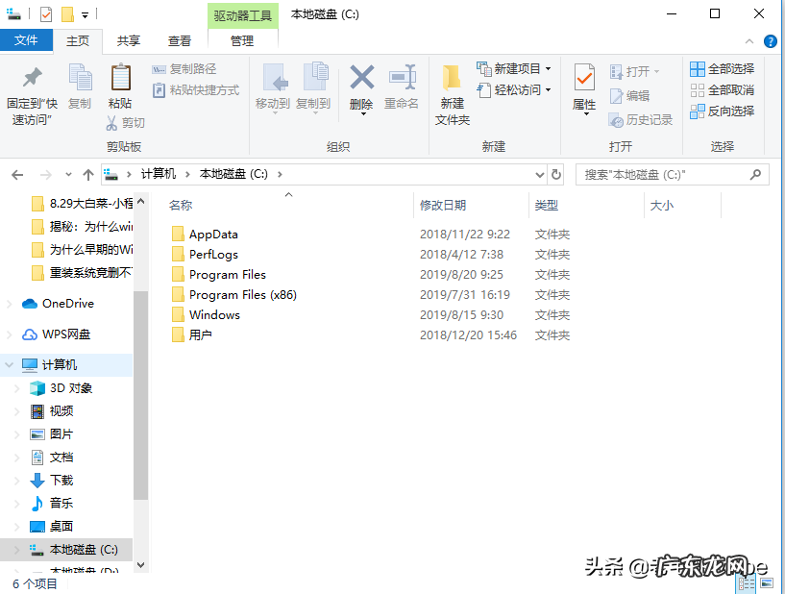Expand the WPS网盘 tree node

click(x=9, y=334)
